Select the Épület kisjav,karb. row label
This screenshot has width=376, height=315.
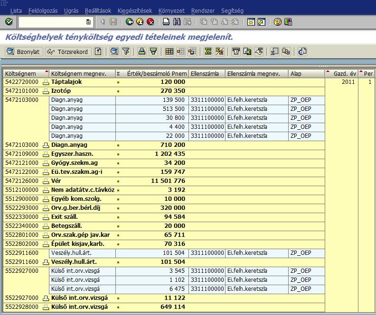click(x=78, y=244)
